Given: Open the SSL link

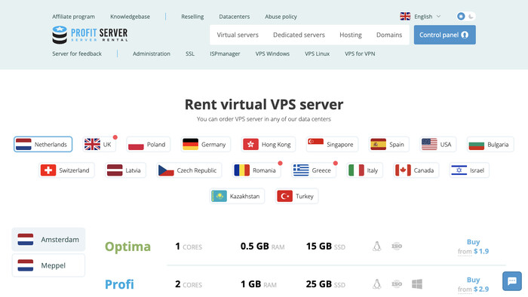Looking at the screenshot, I should 190,54.
